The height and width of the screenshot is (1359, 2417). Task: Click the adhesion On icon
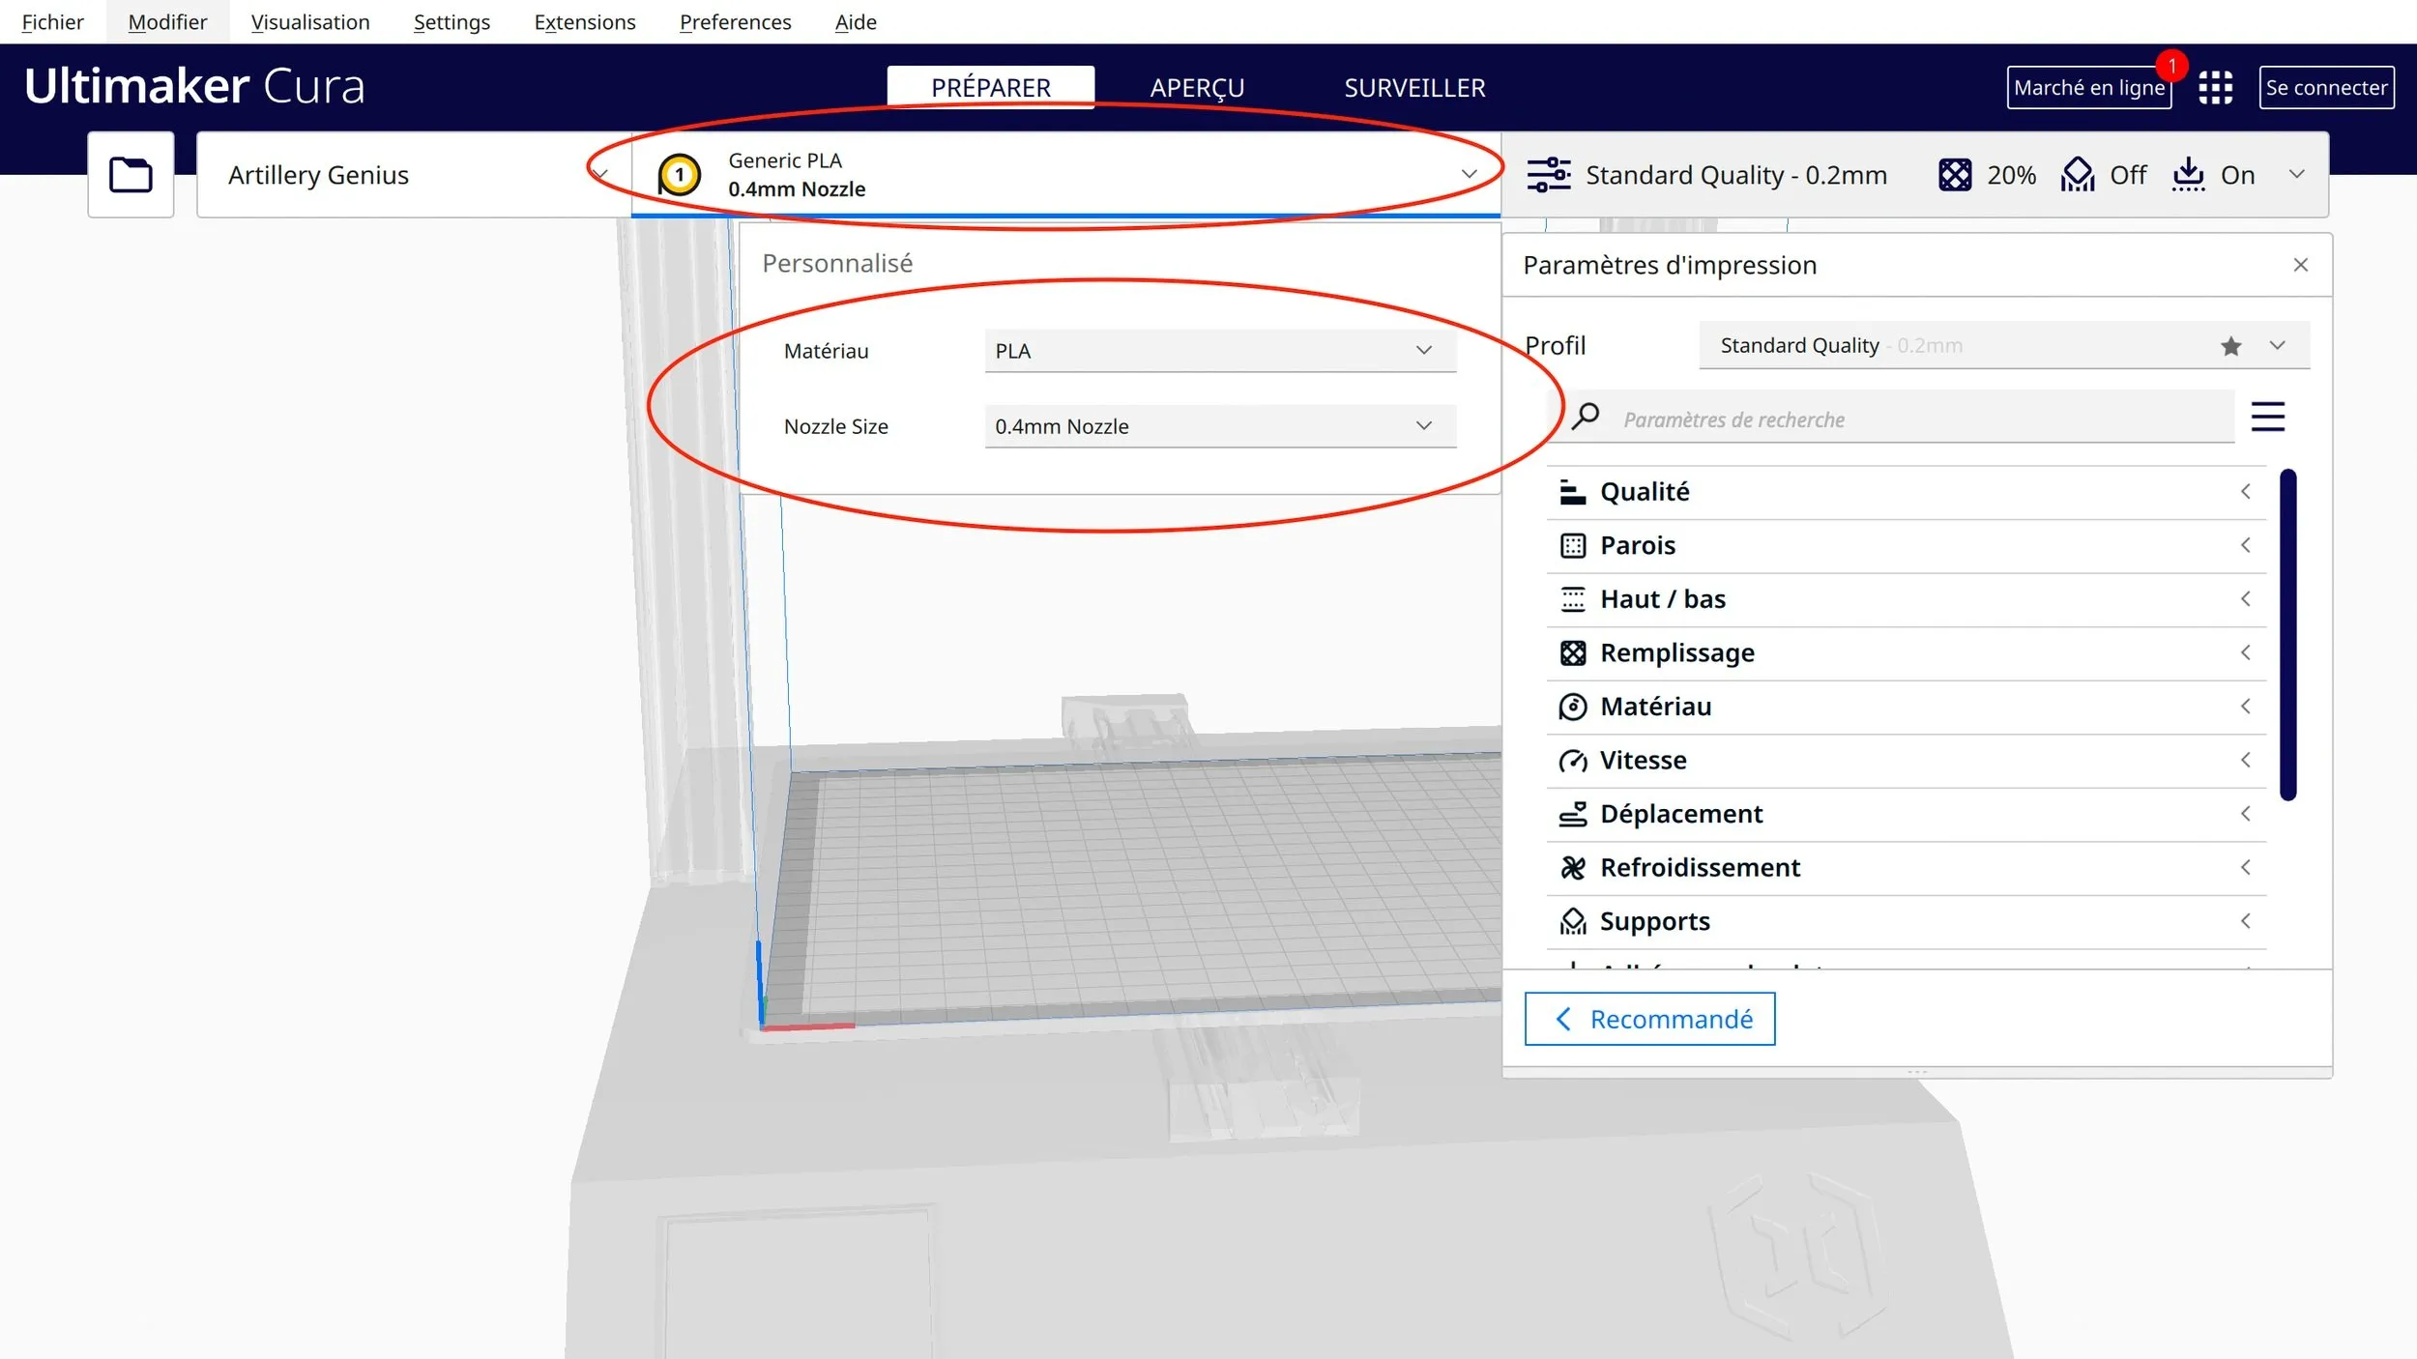click(x=2188, y=175)
